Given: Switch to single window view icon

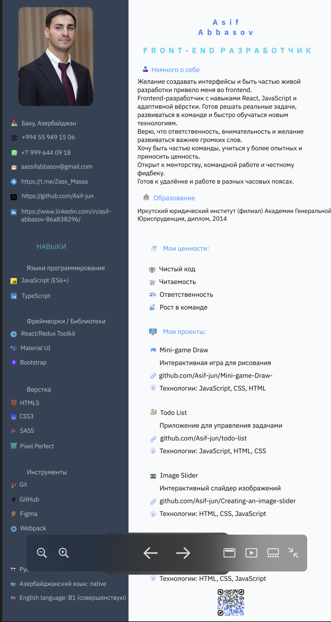Looking at the screenshot, I should tap(229, 553).
